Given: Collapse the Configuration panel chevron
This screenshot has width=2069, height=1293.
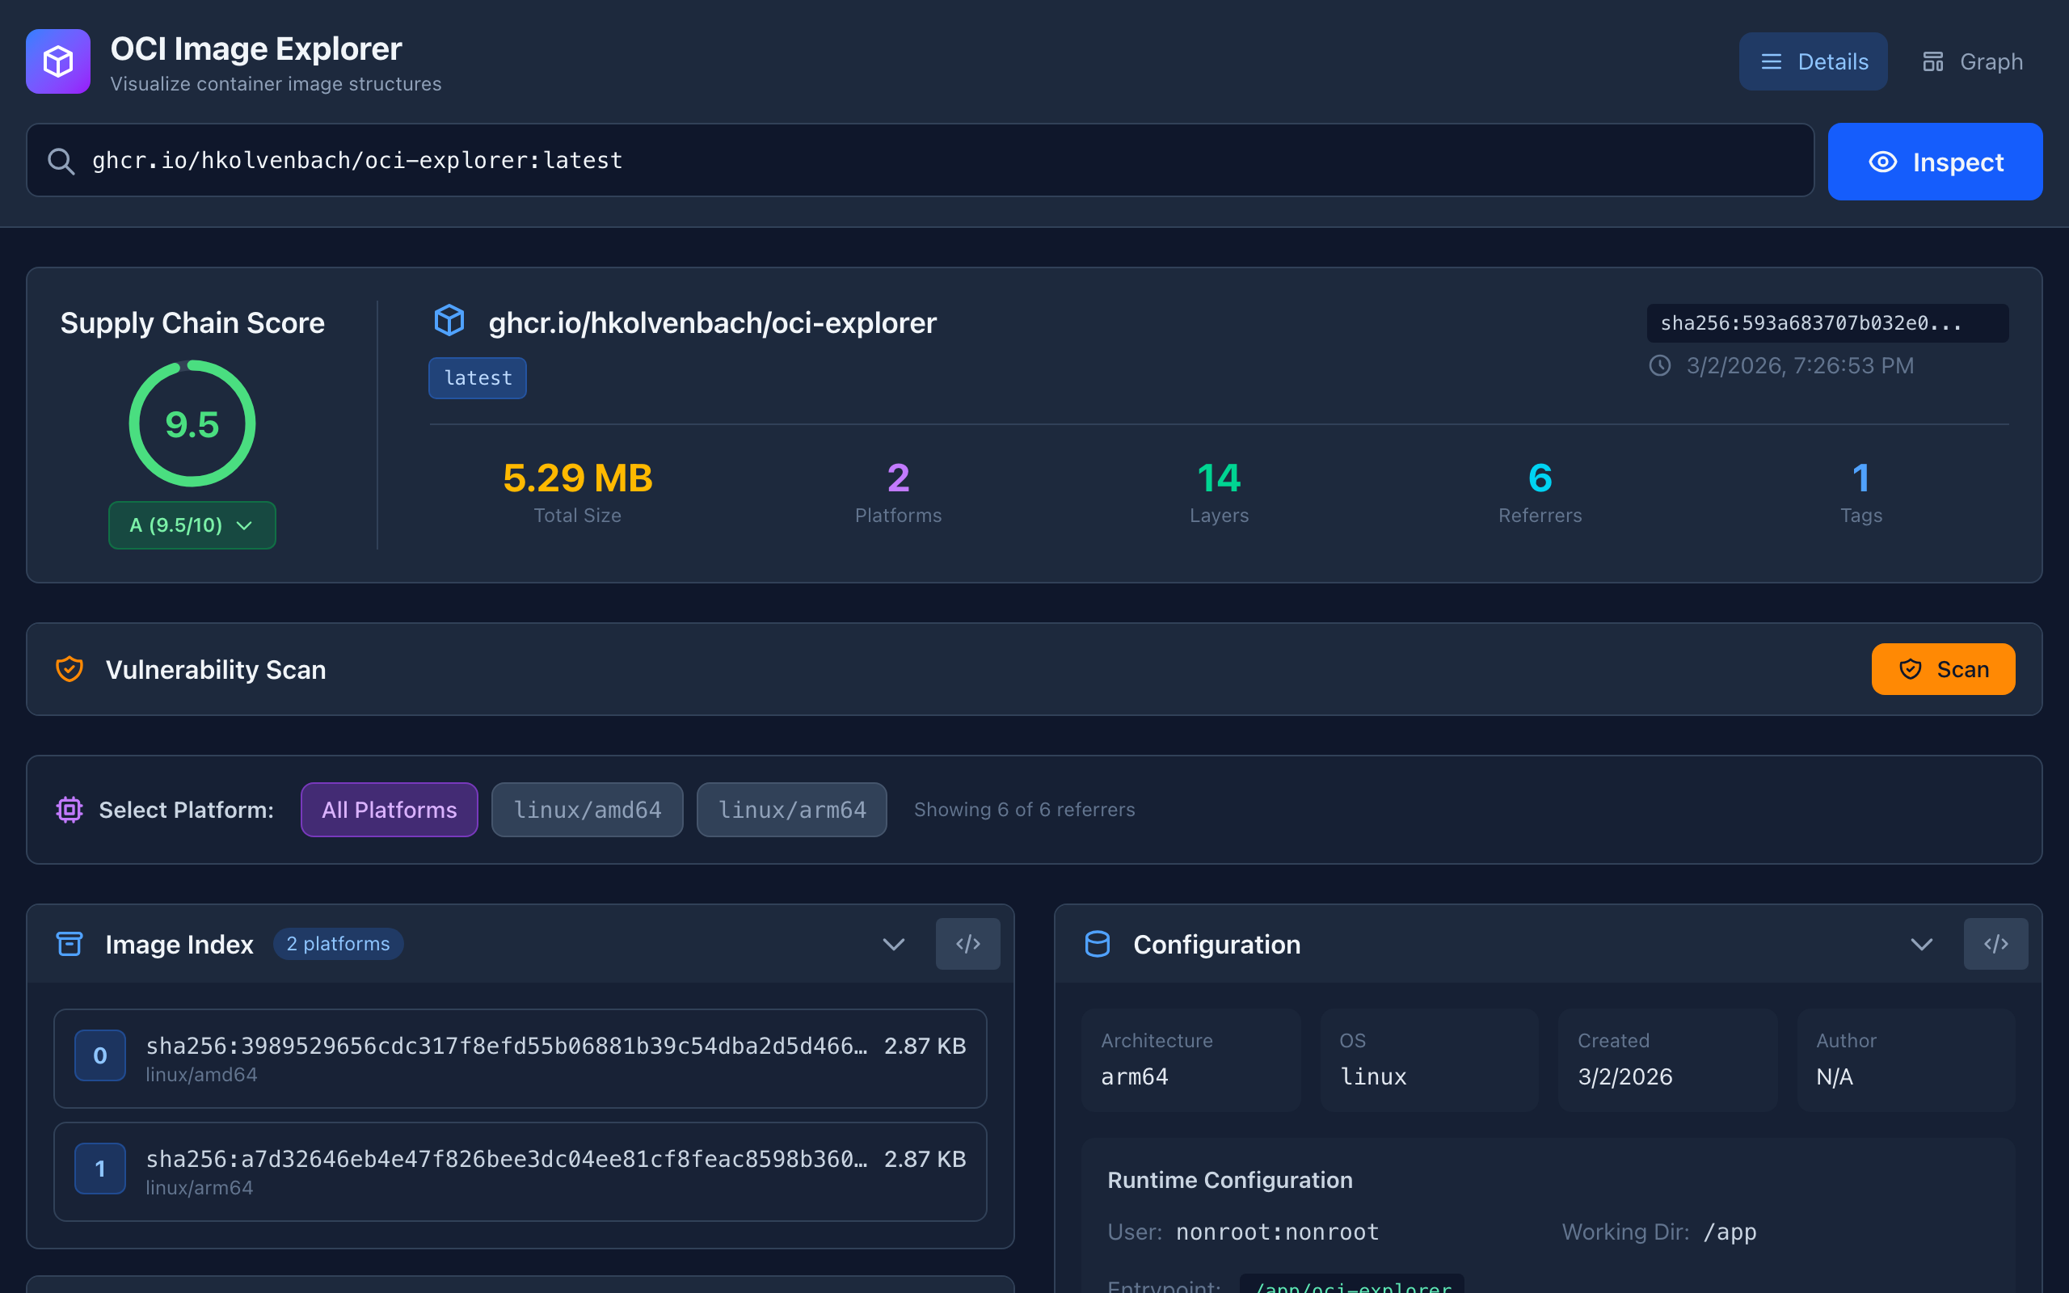Looking at the screenshot, I should [1921, 944].
